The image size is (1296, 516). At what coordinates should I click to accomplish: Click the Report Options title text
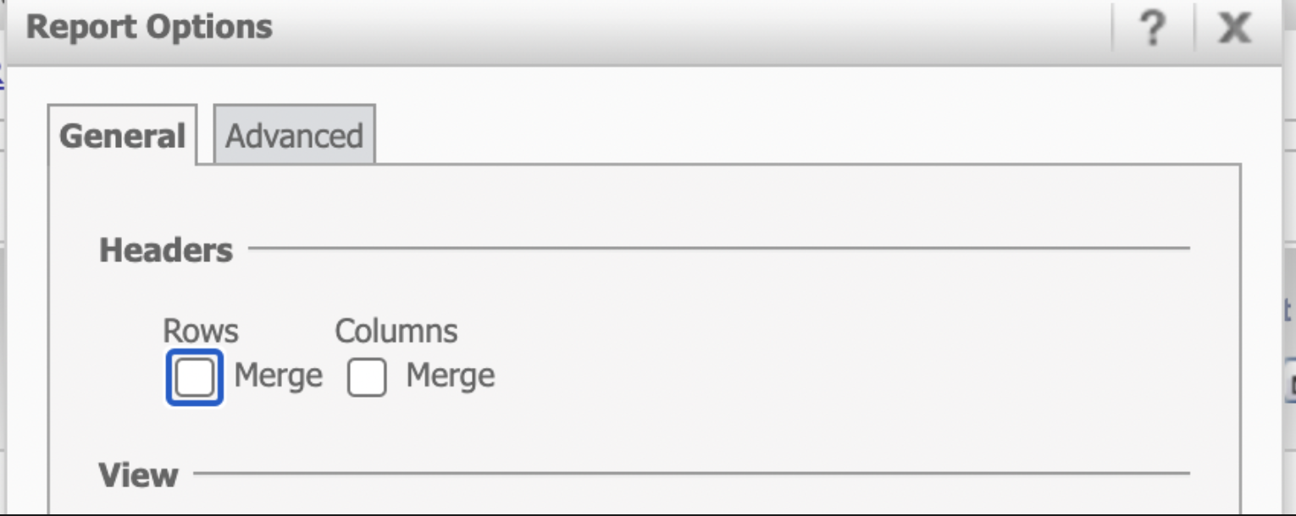pos(150,27)
